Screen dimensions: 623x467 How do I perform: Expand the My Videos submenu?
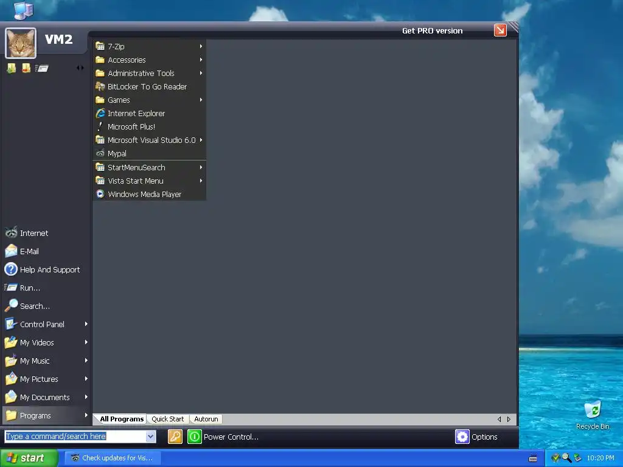pos(46,342)
